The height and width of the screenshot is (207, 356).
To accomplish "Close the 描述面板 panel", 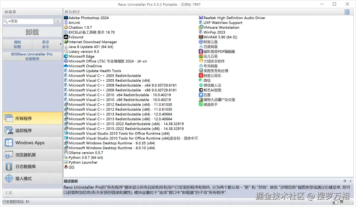I will point(350,181).
